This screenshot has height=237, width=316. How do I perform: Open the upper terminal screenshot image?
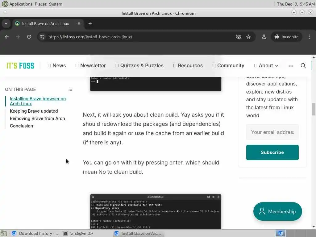point(156,84)
